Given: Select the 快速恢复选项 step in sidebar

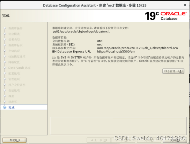Looking at the screenshot, I should pos(17,57).
